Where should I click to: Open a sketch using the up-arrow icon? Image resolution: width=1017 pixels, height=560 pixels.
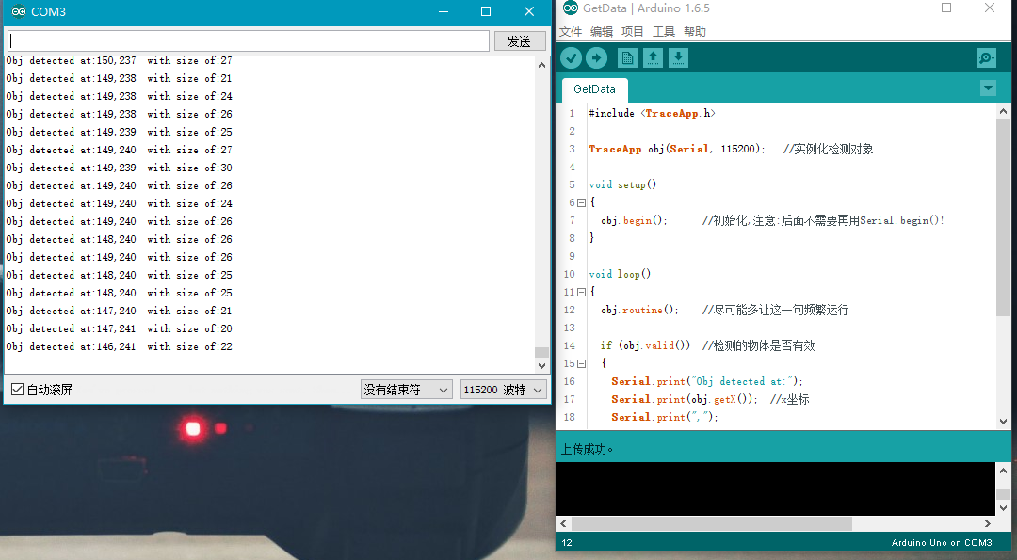point(653,58)
